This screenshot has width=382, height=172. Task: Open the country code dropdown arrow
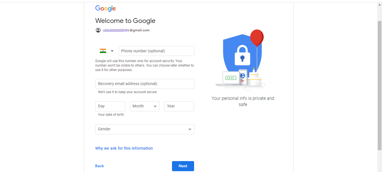coord(112,51)
